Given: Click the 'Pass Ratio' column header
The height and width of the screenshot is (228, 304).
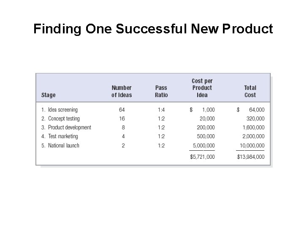Looking at the screenshot, I should tap(161, 91).
